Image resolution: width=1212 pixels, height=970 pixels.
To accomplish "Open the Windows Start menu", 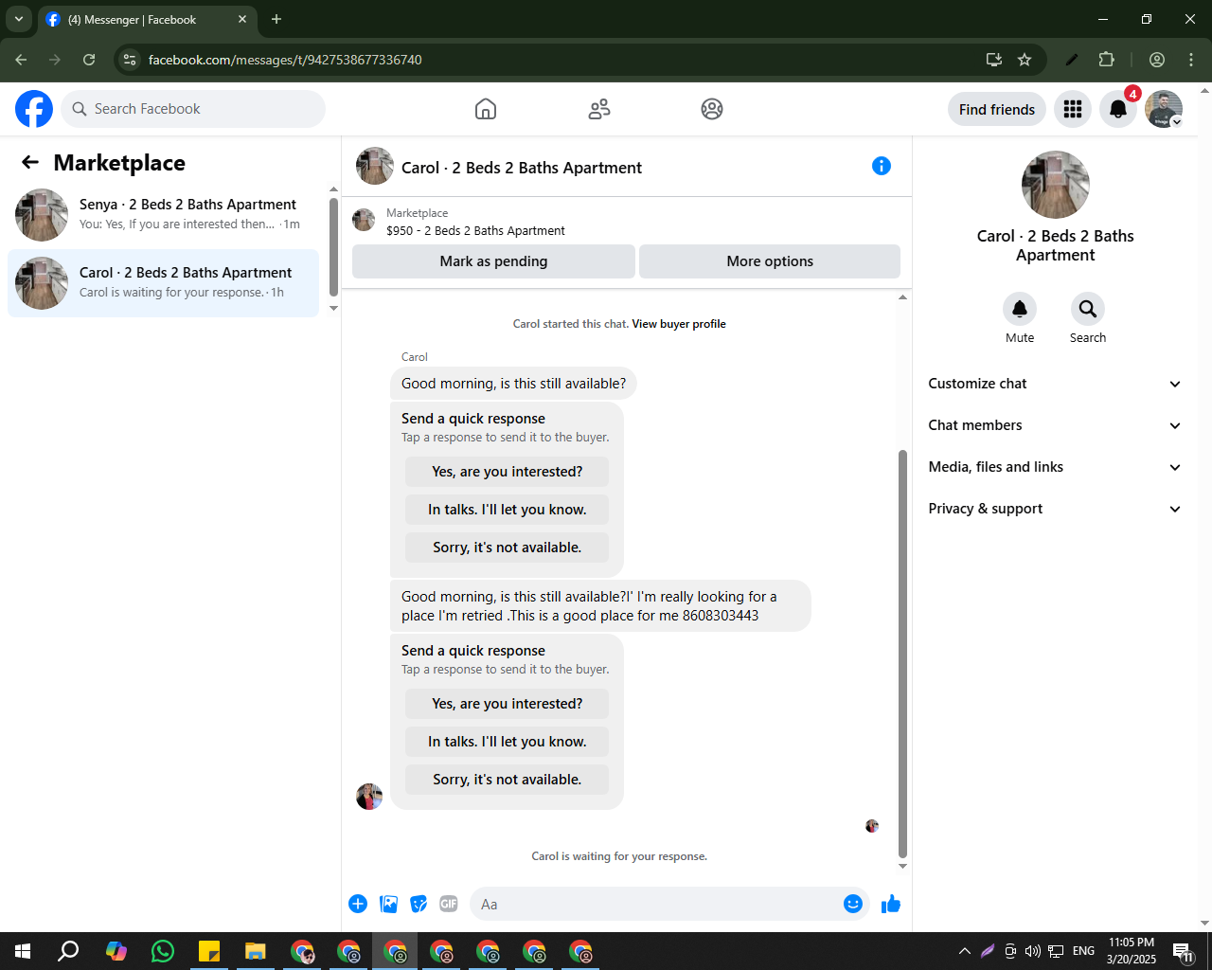I will [x=23, y=950].
